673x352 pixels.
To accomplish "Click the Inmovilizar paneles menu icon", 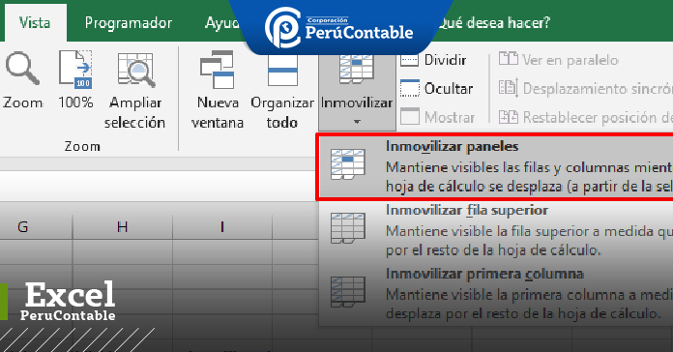I will [x=348, y=164].
